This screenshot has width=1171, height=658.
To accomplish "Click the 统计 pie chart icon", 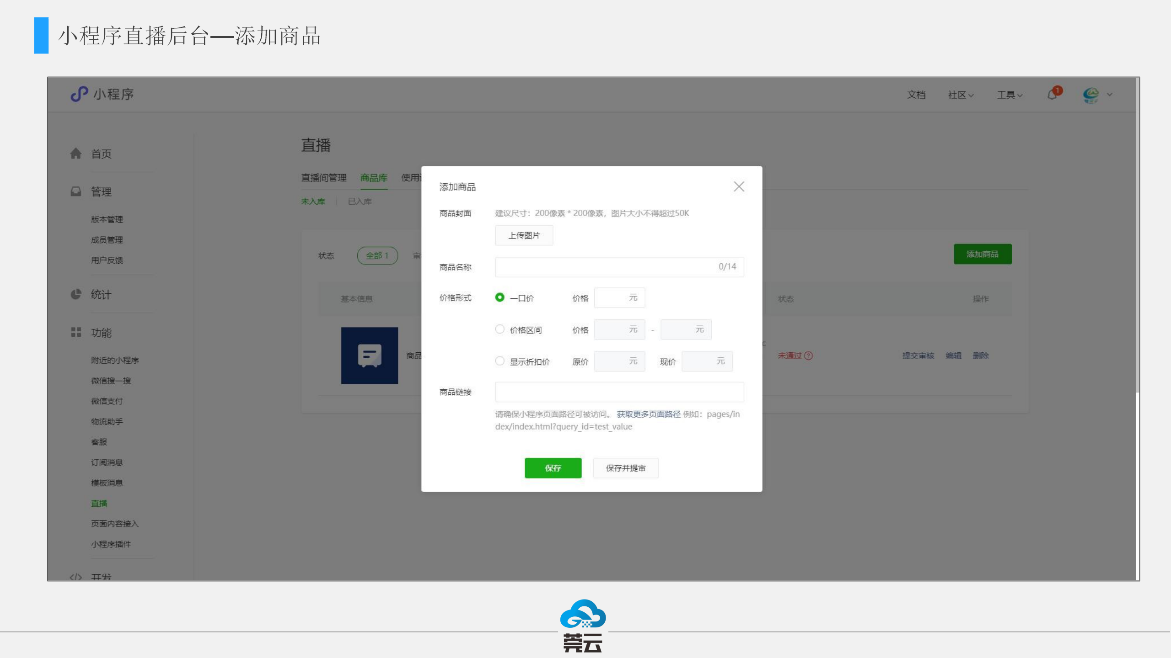I will (x=76, y=294).
